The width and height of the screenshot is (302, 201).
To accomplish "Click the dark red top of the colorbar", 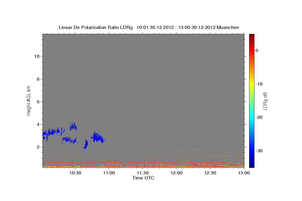I will 252,36.
